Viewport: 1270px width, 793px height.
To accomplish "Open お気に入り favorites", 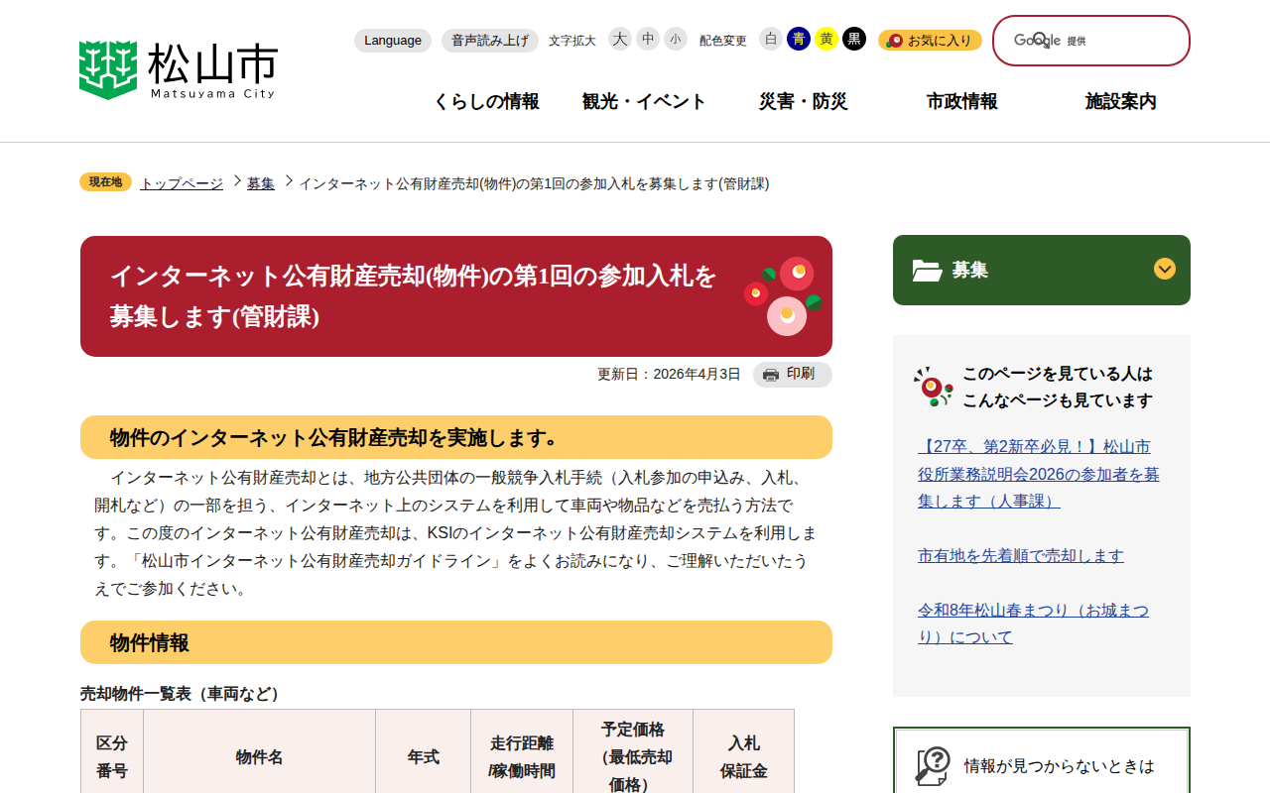I will (930, 41).
